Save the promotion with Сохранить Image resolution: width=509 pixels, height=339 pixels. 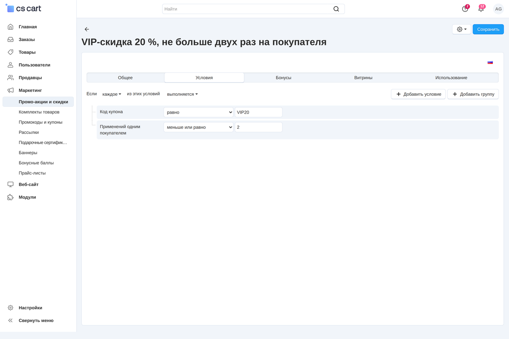(x=488, y=29)
